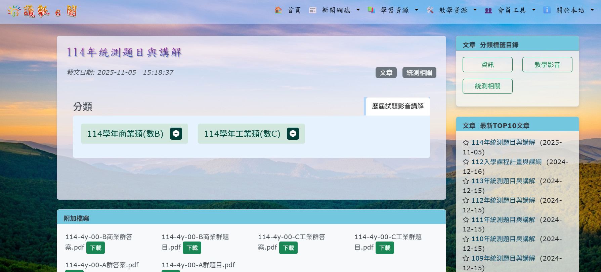Click the 統測相關 tag badge near date
The height and width of the screenshot is (272, 601).
pyautogui.click(x=419, y=73)
